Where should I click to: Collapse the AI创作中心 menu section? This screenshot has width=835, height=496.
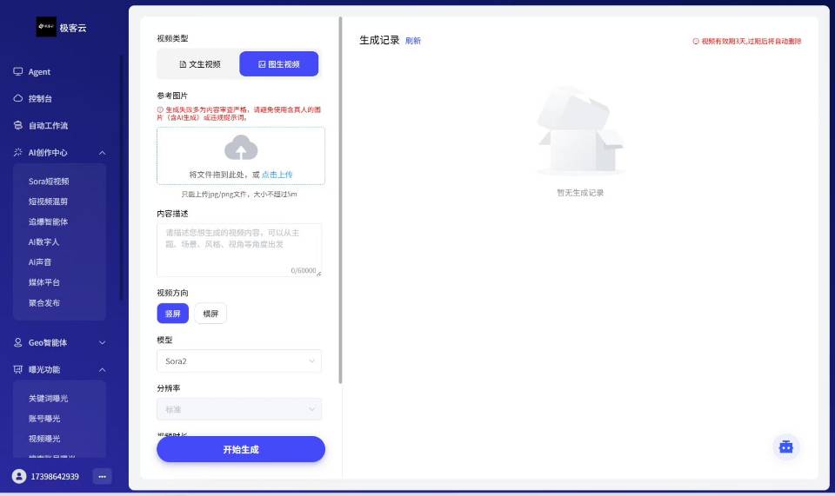(x=102, y=153)
